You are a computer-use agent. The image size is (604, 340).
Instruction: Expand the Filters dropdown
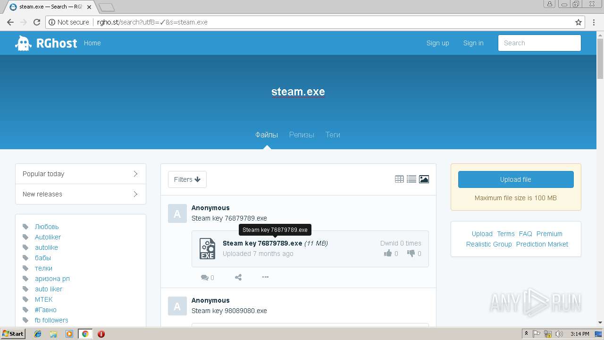187,179
